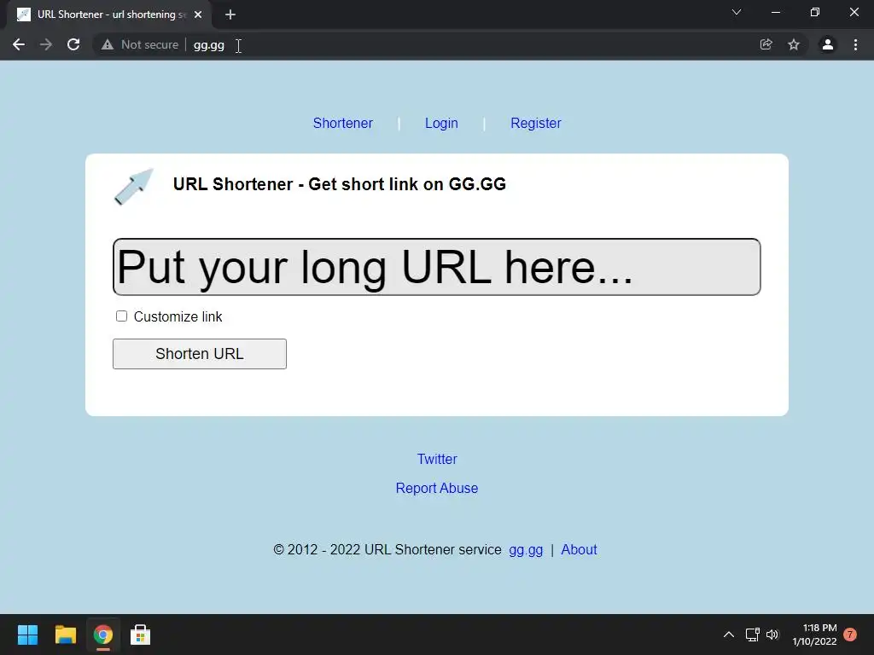Reload the gg.gg page
874x655 pixels.
73,44
